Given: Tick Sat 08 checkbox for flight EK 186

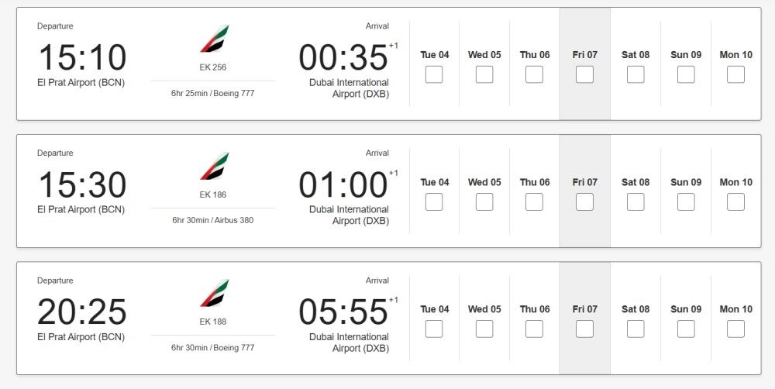Looking at the screenshot, I should coord(635,201).
